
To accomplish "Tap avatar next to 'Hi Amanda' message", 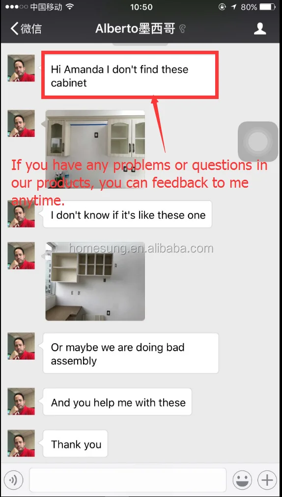I will 21,68.
